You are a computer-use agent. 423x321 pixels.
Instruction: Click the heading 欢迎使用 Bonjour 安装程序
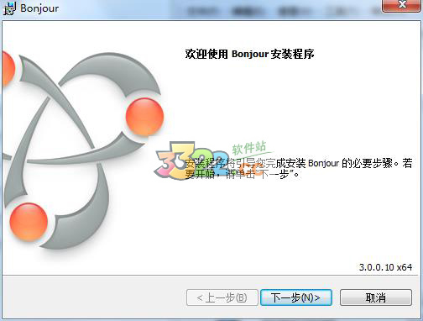(249, 54)
